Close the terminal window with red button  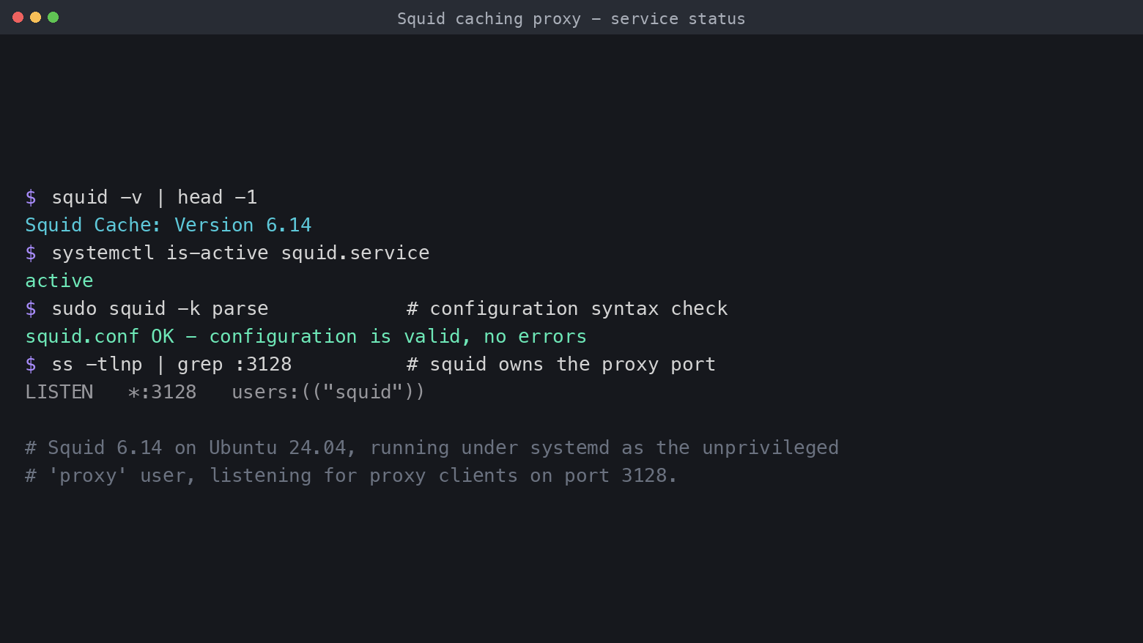click(18, 17)
